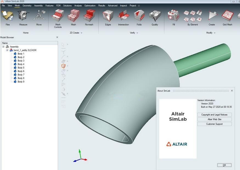Click the Name column header
This screenshot has width=240, height=170.
click(x=30, y=43)
